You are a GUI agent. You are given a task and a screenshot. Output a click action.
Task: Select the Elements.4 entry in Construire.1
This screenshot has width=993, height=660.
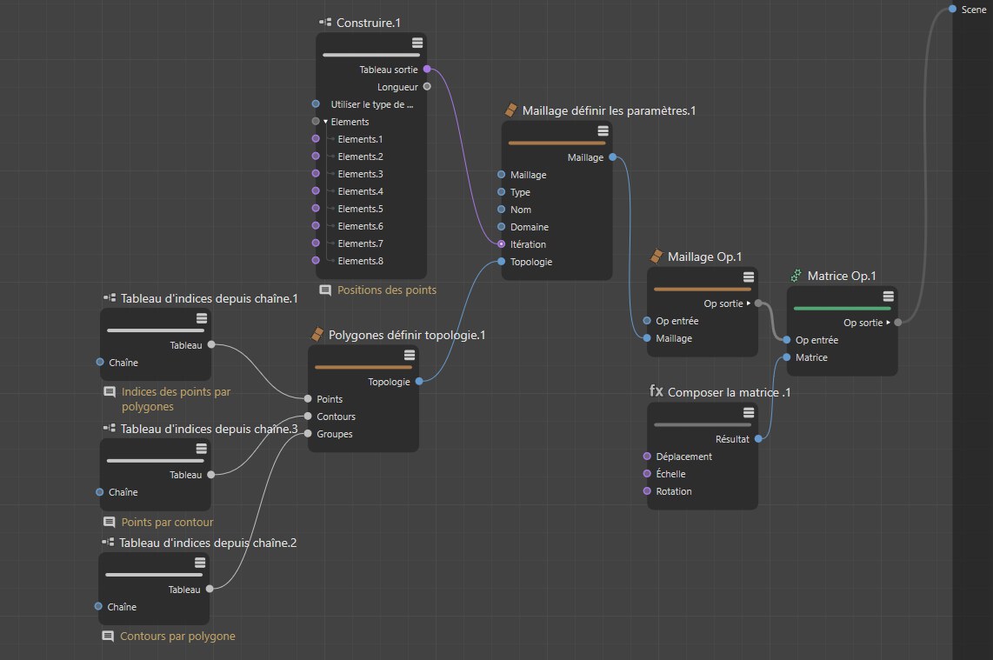[x=360, y=191]
